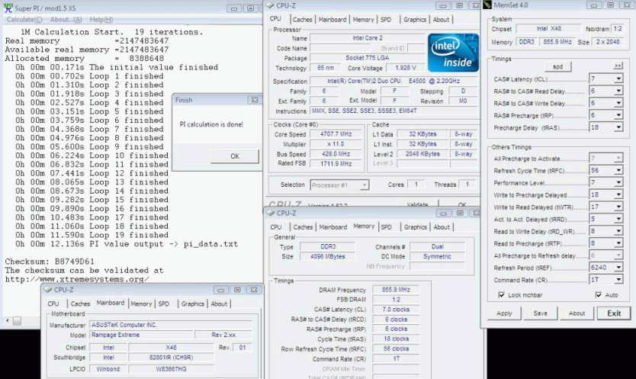Viewport: 636px width, 379px height.
Task: Select Caches tab in CPU-Z Mainboard window
Action: 80,304
